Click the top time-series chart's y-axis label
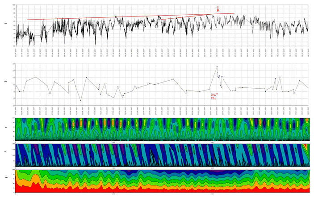Image resolution: width=314 pixels, height=197 pixels. (x=5, y=23)
